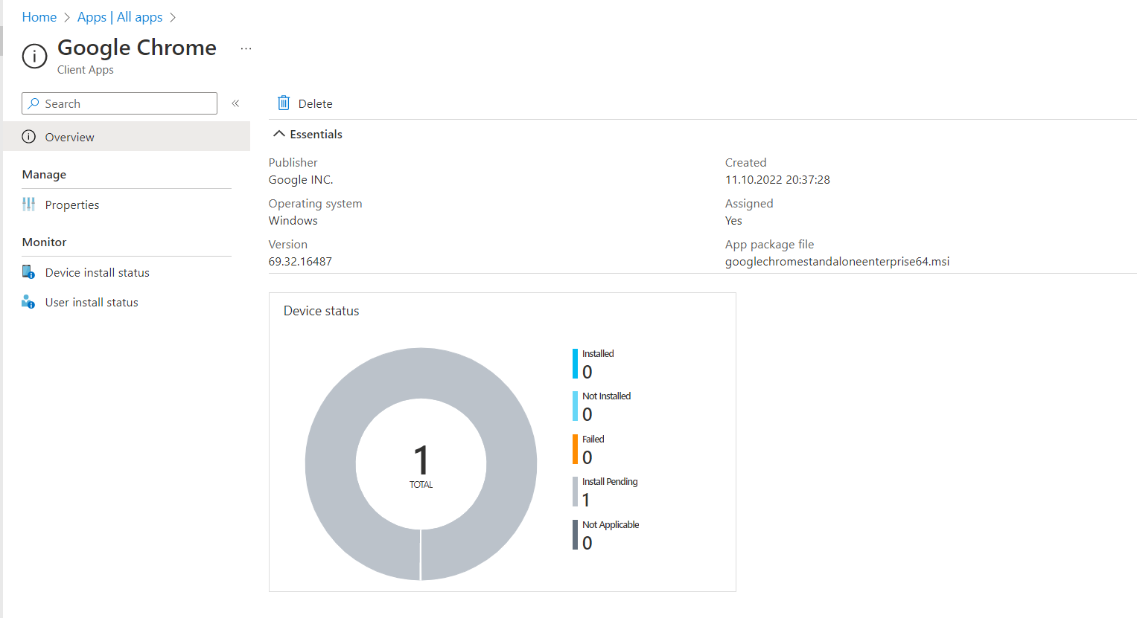Click the '1 TOTAL' chart center
This screenshot has width=1137, height=618.
coord(421,466)
